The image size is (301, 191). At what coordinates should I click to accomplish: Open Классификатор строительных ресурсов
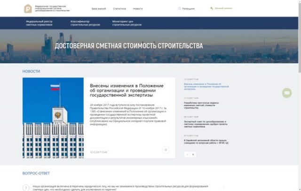[84, 23]
